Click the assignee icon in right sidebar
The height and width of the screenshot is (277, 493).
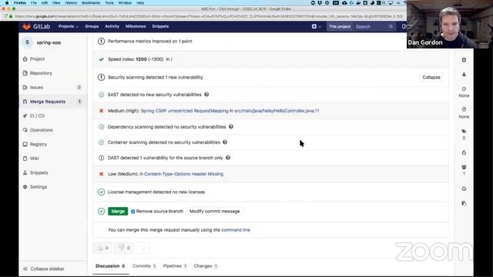[x=464, y=75]
